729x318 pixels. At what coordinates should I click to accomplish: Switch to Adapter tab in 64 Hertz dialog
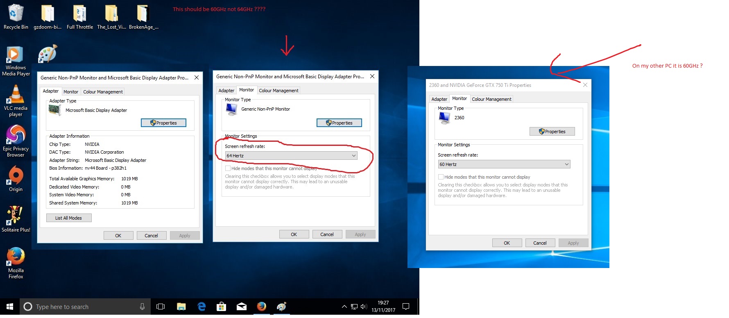pos(226,91)
